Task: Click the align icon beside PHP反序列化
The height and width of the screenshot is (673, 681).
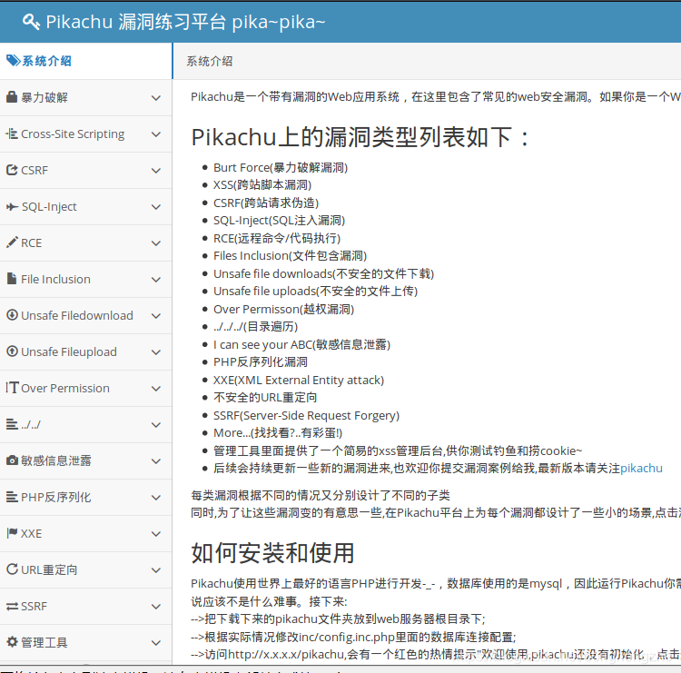Action: pos(12,496)
